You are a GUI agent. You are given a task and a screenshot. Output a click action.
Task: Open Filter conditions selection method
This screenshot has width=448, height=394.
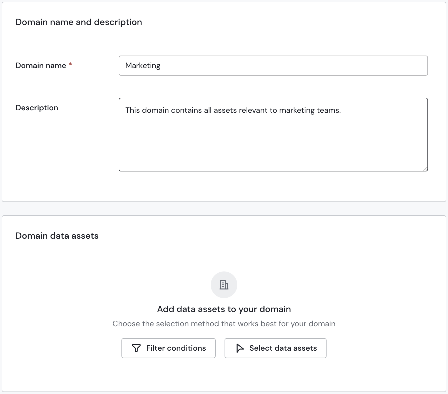pos(168,348)
